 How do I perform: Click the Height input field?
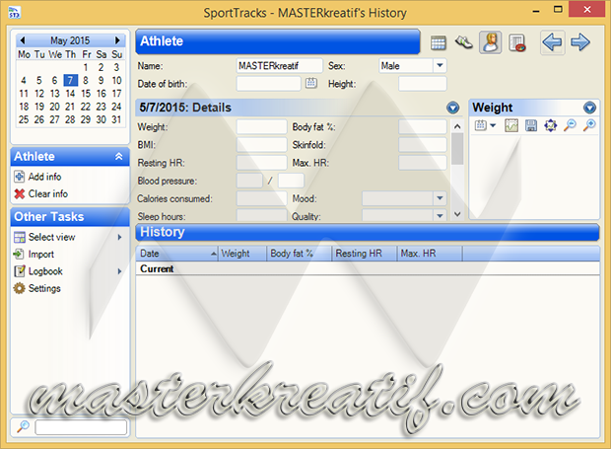pos(423,84)
